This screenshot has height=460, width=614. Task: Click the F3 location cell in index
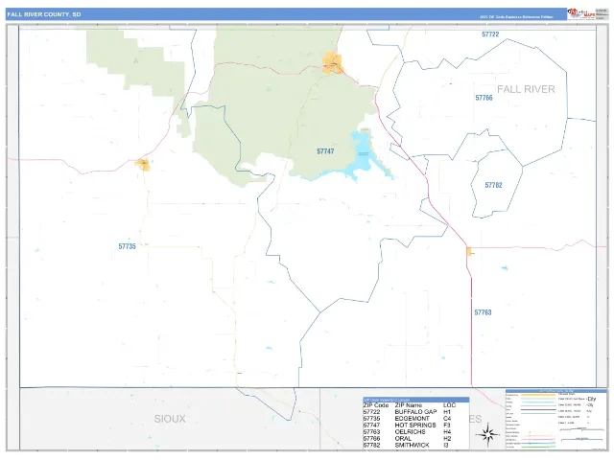point(447,425)
